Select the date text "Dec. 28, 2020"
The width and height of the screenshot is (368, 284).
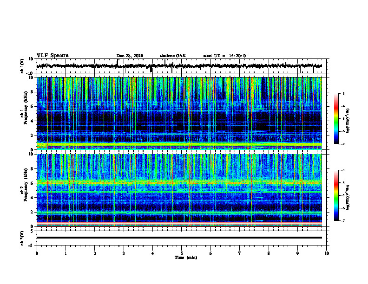(x=130, y=56)
